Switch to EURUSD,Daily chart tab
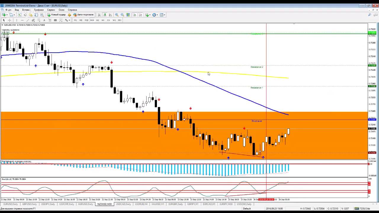This screenshot has height=213, width=379. pos(11,204)
